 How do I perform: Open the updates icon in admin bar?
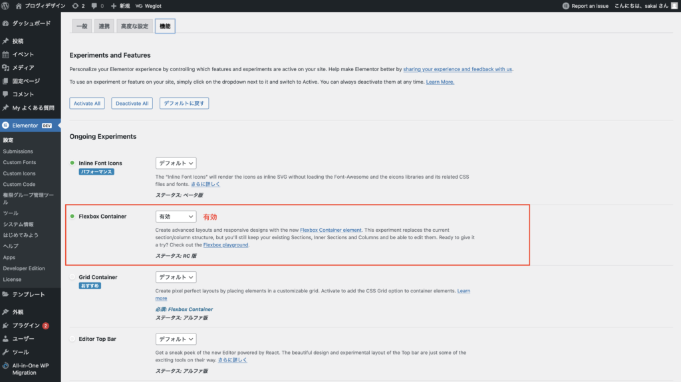(x=78, y=5)
